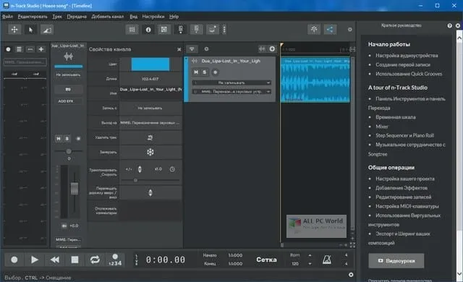
Task: Open the grid pads icon in toolbar
Action: (x=164, y=30)
